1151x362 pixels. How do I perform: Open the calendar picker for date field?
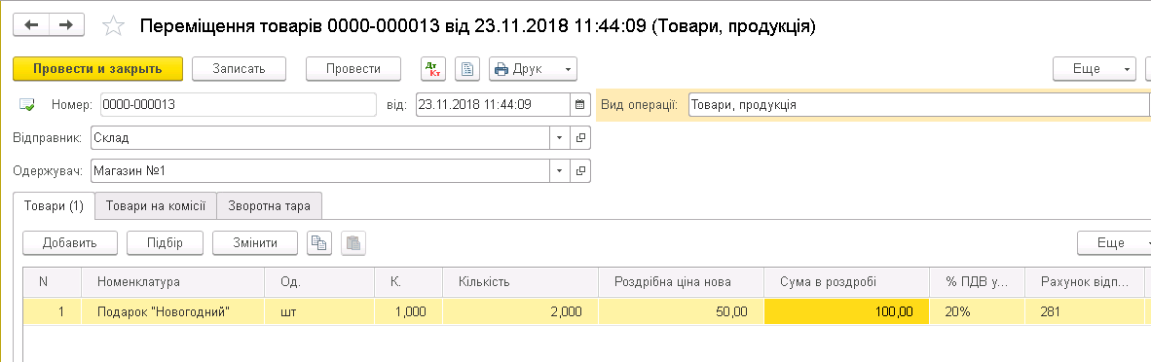(x=580, y=104)
